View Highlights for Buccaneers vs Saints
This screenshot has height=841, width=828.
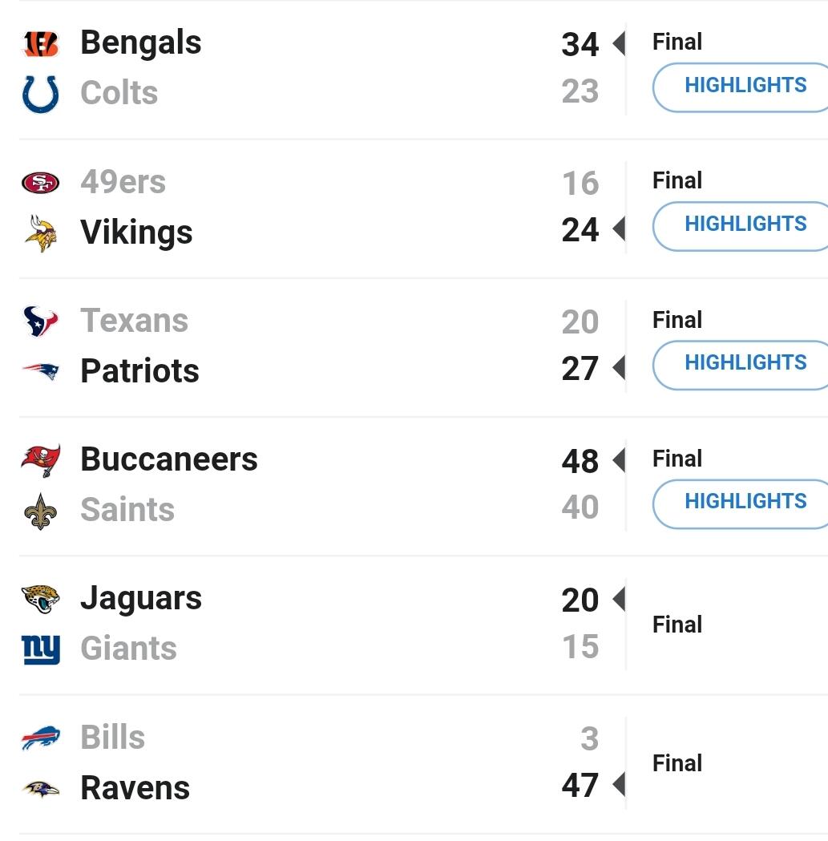[744, 502]
